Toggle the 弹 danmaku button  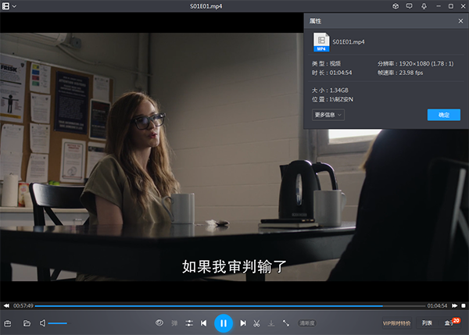pos(174,323)
